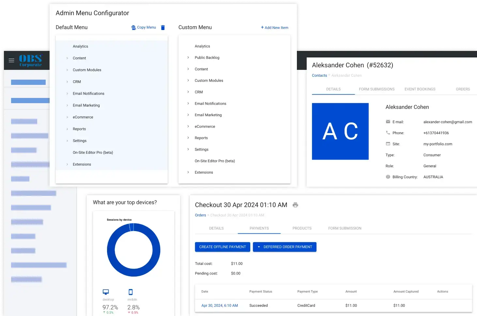
Task: Switch to the Products tab
Action: [302, 228]
